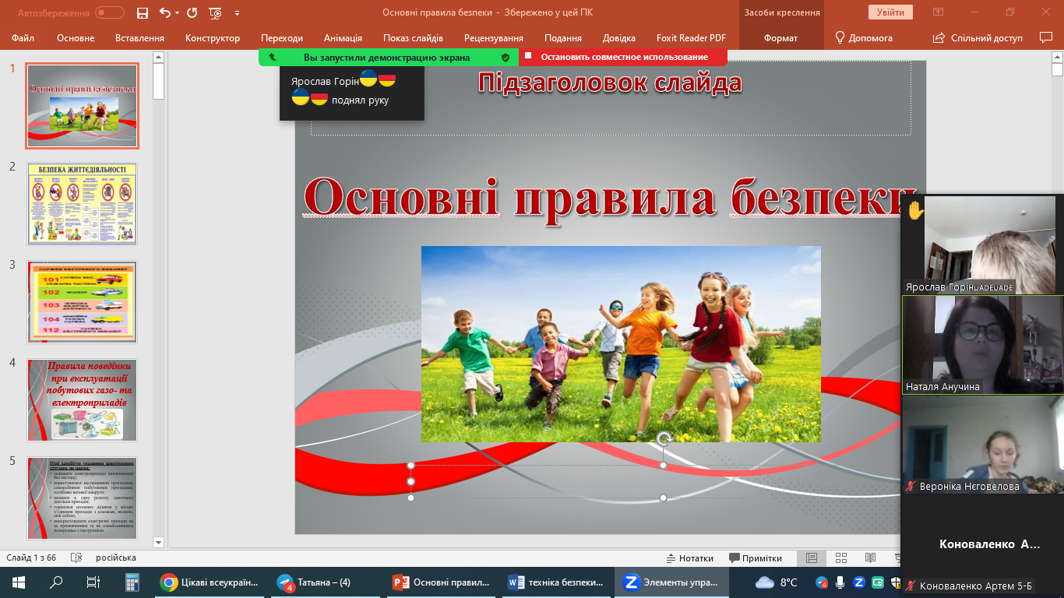
Task: Click the raised hand icon on Ярослав's video
Action: tap(914, 209)
